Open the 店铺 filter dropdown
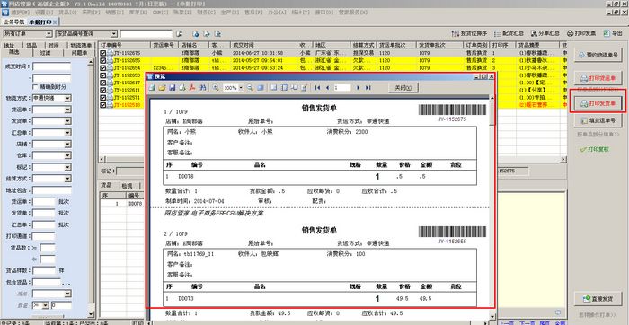 (67, 144)
